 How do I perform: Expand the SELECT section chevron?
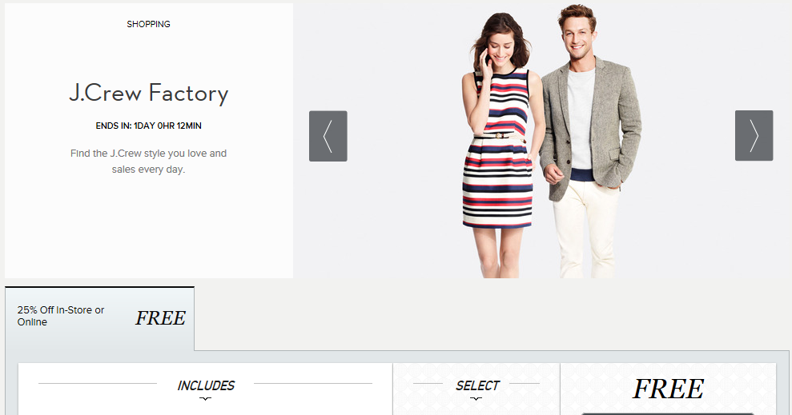tap(476, 399)
